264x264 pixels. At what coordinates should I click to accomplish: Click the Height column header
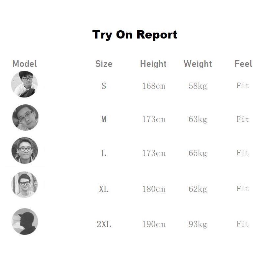click(x=153, y=64)
